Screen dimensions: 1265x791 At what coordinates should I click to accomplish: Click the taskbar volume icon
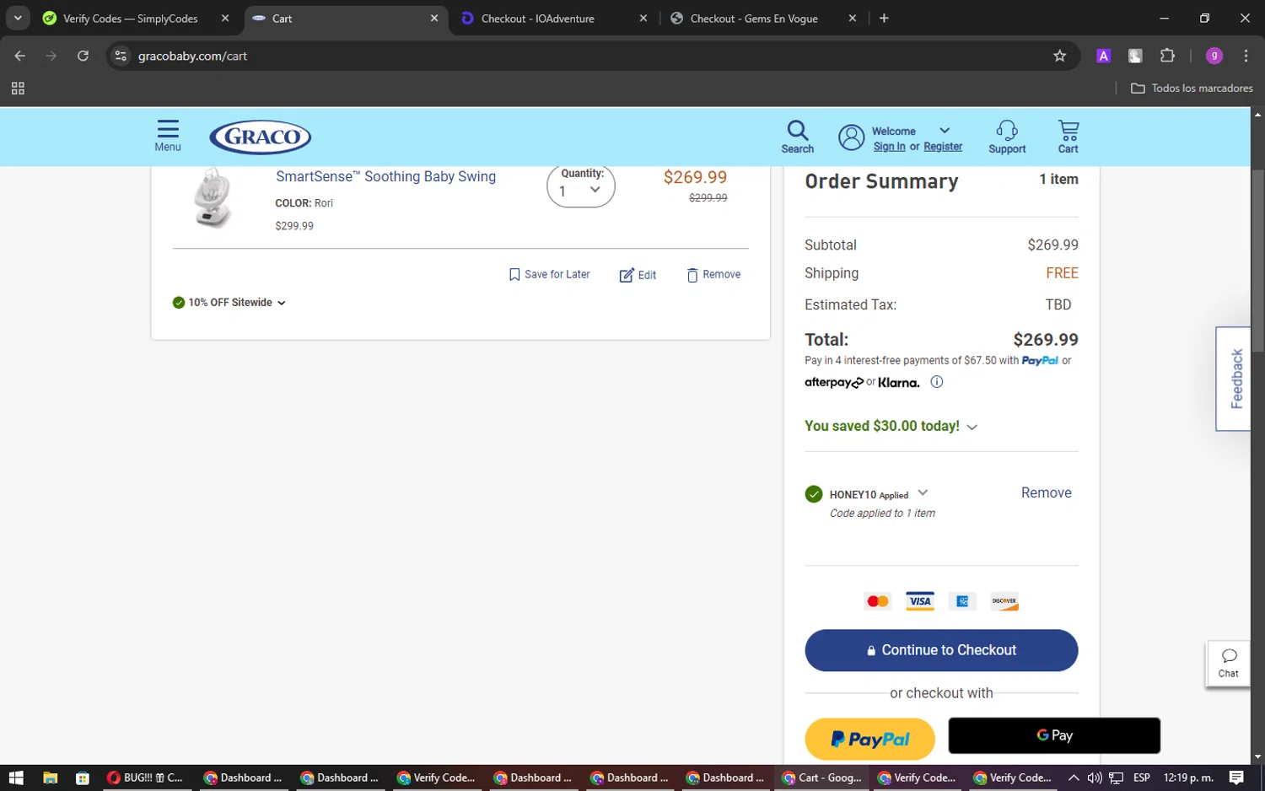1095,778
